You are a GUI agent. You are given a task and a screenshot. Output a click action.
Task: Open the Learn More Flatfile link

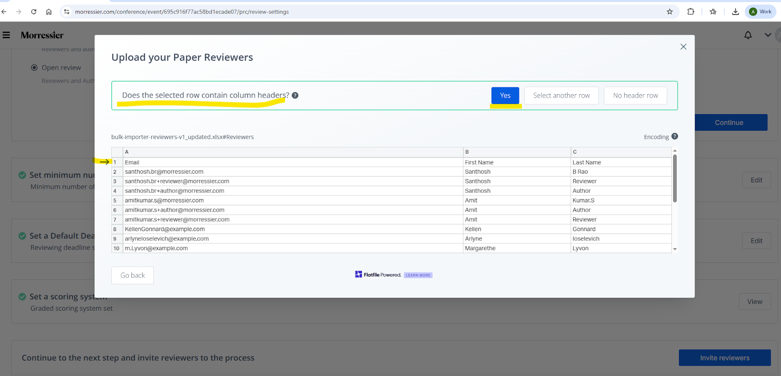pos(418,275)
